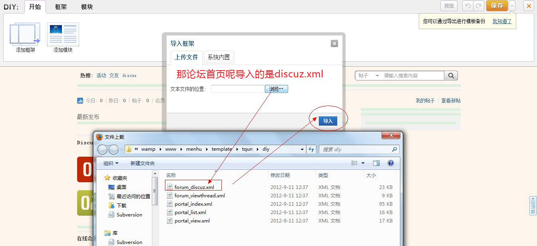Screen dimensions: 537x246
Task: Select 桌面 in navigation pane
Action: tap(117, 187)
